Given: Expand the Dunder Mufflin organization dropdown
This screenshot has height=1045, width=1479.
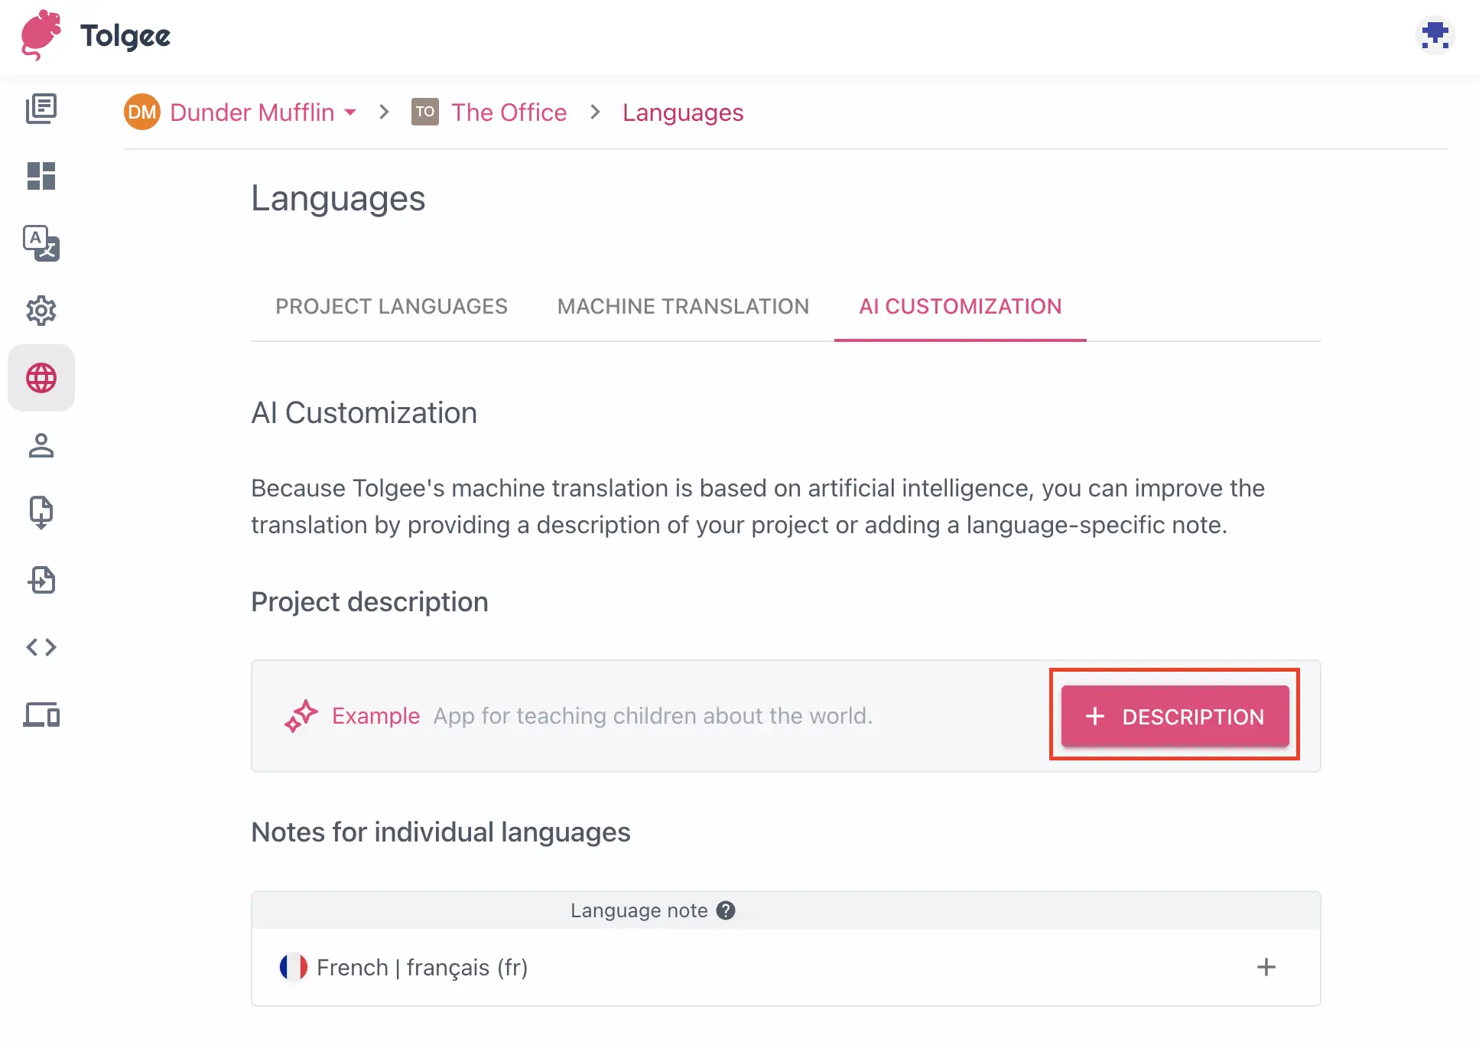Looking at the screenshot, I should point(350,112).
